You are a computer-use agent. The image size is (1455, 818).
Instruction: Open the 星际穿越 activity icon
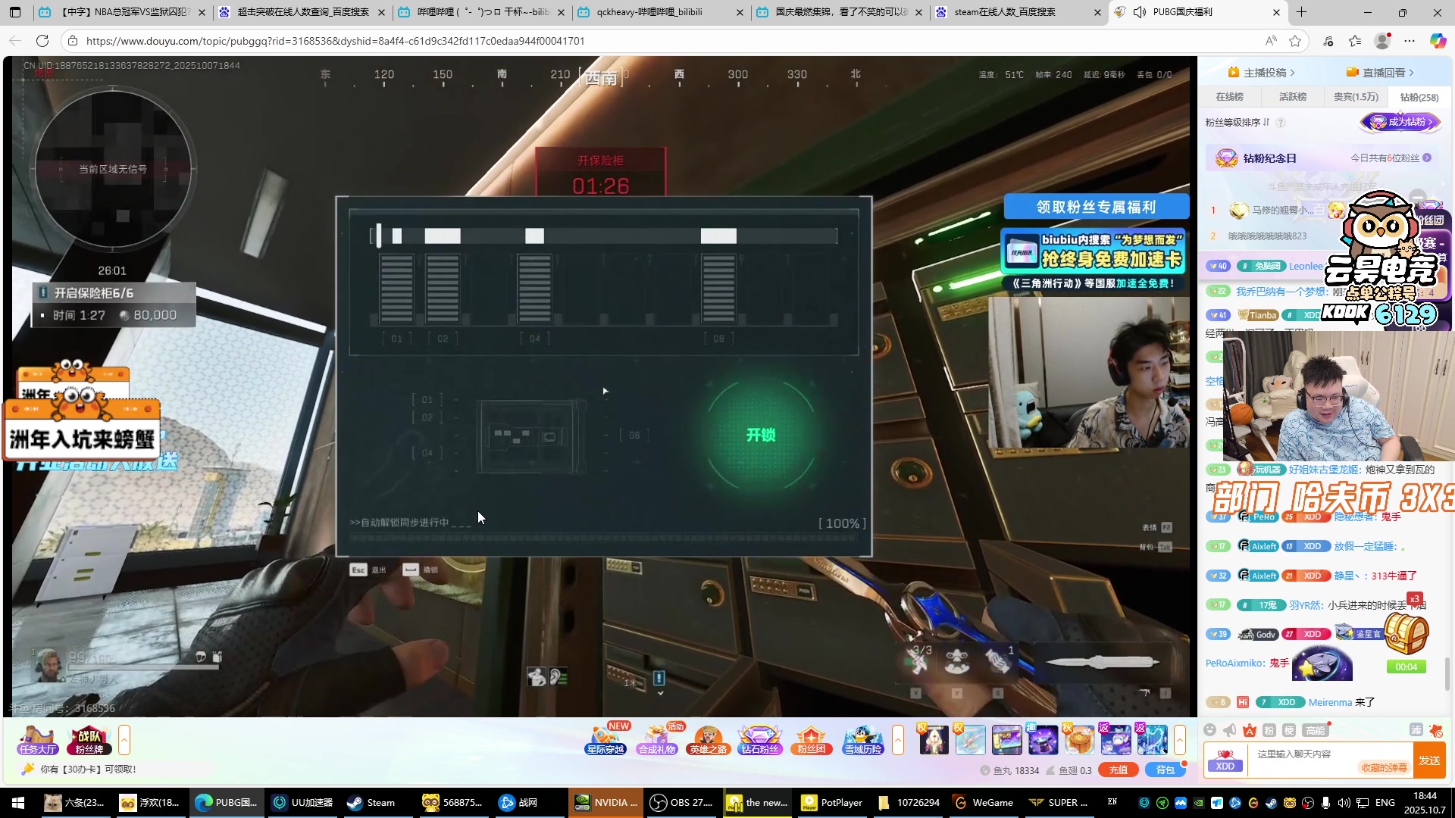(605, 740)
